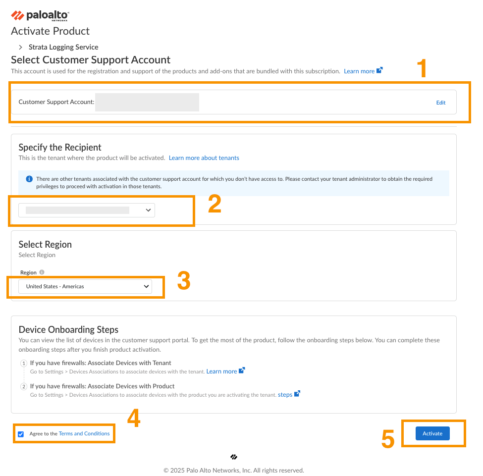Open the Learn more link about support account

(x=359, y=71)
